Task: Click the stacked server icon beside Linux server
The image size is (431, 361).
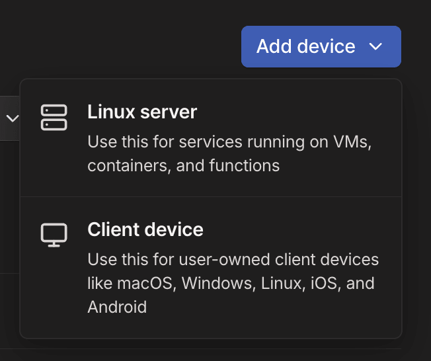Action: click(x=54, y=117)
